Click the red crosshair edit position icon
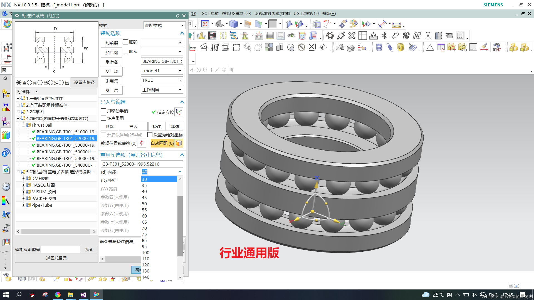The image size is (534, 300). (x=142, y=143)
